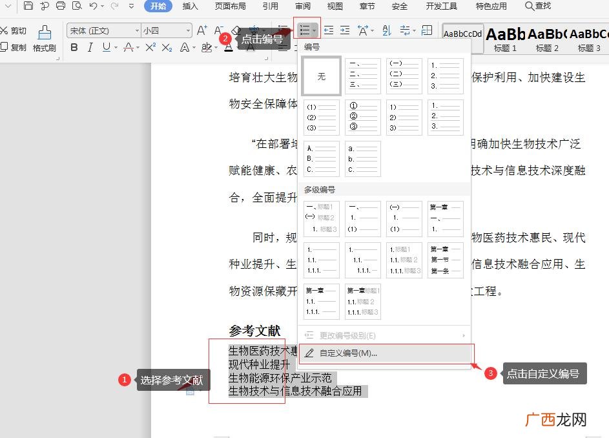Expand the numbering list dropdown arrow
The width and height of the screenshot is (609, 438).
click(x=314, y=30)
